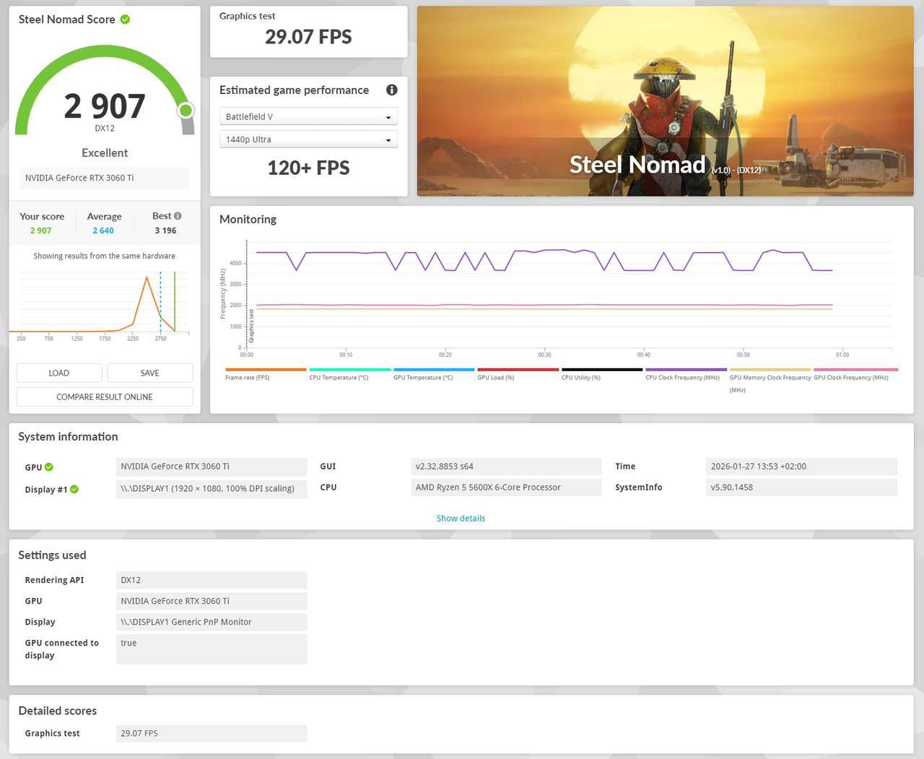This screenshot has width=924, height=759.
Task: Click the info icon beside Estimated game performance
Action: 391,90
